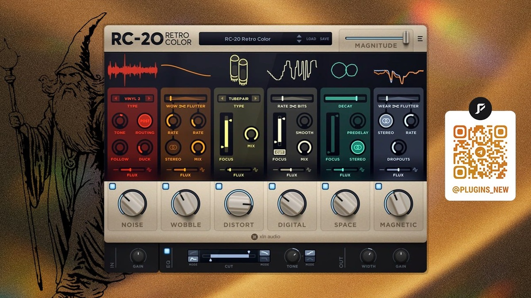This screenshot has height=298, width=531.
Task: Click the Digital Flux wave icon
Action: (308, 170)
